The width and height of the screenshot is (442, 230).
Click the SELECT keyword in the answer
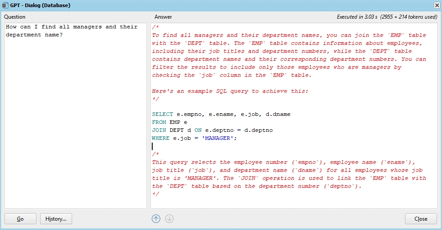(x=162, y=114)
